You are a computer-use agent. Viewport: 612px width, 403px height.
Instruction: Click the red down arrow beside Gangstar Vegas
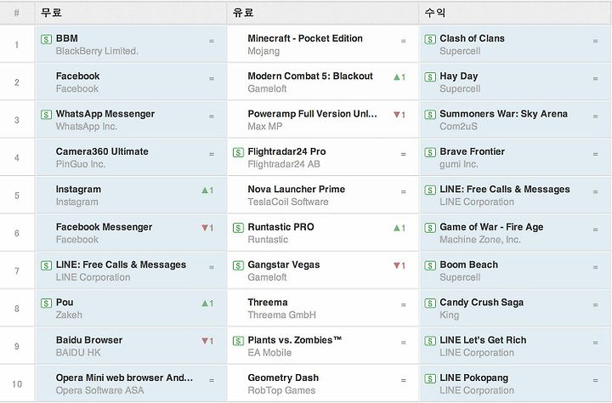(x=397, y=265)
